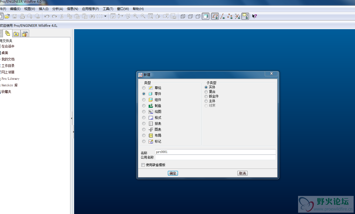Click the 确定 button
This screenshot has width=355, height=214.
click(x=173, y=173)
